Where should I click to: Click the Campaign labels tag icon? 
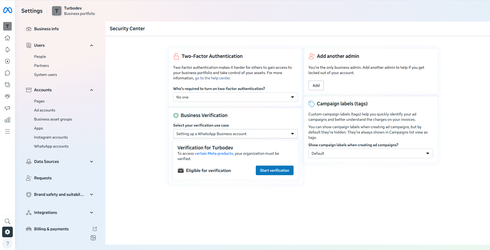tap(311, 104)
